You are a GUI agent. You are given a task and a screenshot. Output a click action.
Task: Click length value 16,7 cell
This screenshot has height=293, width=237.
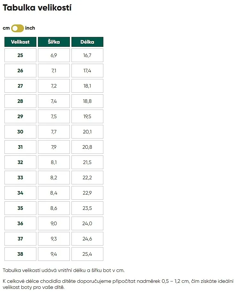[87, 55]
